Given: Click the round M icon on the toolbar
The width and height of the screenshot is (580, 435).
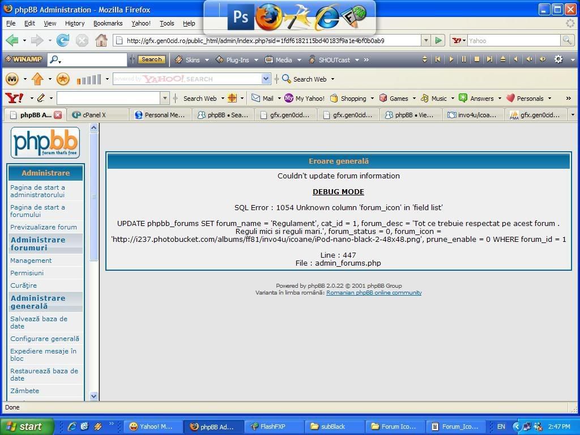Looking at the screenshot, I should pyautogui.click(x=12, y=79).
